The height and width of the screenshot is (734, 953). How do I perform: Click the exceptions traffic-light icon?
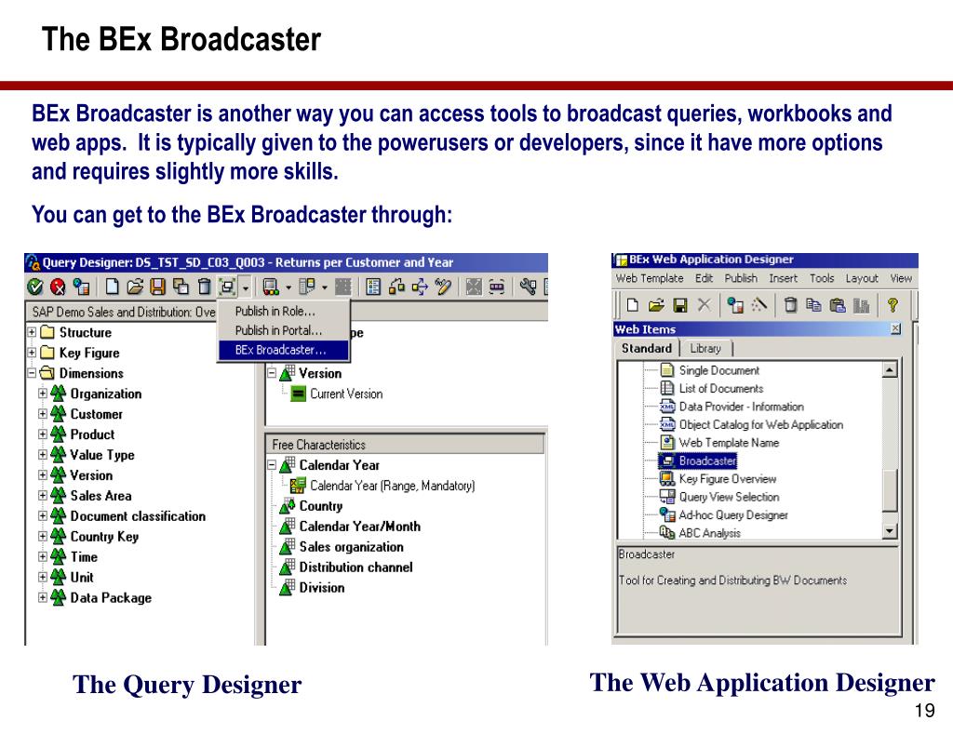(x=271, y=287)
